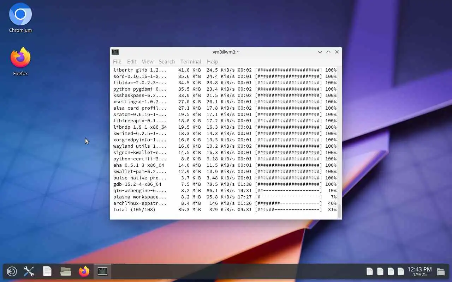Select the terminal task in the taskbar
The height and width of the screenshot is (282, 452).
tap(102, 271)
